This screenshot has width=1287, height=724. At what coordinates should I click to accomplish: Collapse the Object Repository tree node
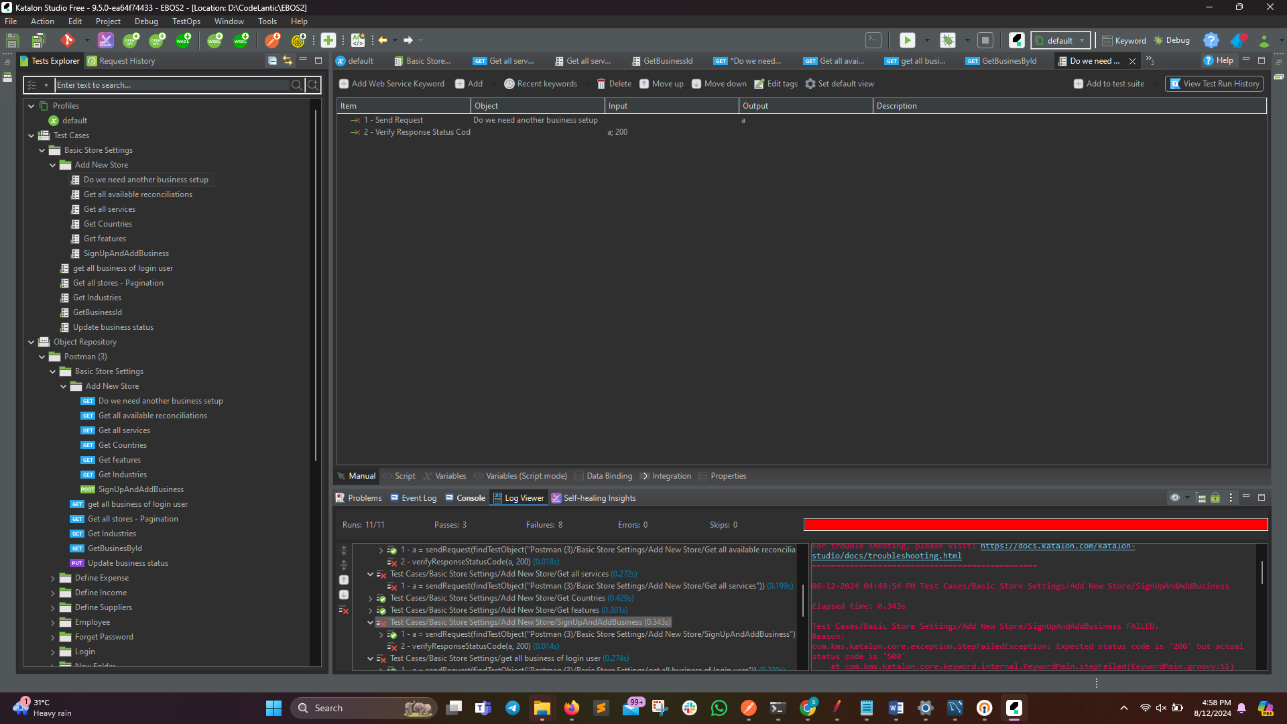coord(31,342)
